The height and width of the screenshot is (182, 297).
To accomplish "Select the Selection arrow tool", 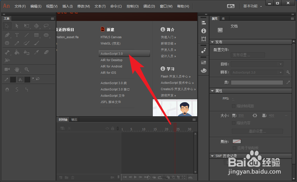I will point(7,26).
